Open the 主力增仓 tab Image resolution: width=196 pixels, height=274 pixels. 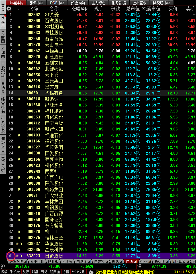click(98, 3)
